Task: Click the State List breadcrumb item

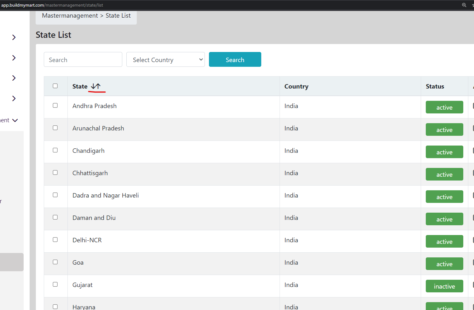Action: [118, 16]
